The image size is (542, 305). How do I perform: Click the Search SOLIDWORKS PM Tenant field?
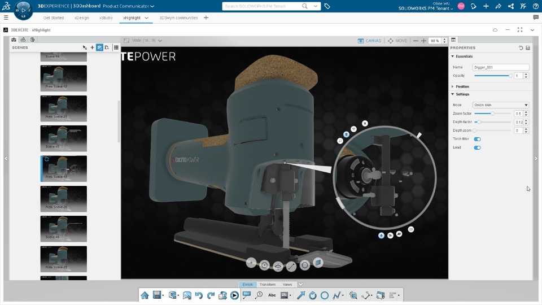(x=262, y=6)
